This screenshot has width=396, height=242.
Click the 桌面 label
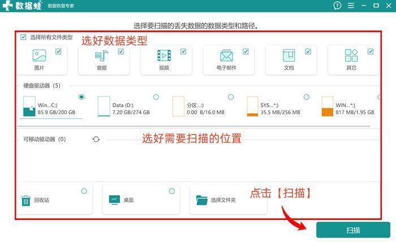click(x=128, y=200)
